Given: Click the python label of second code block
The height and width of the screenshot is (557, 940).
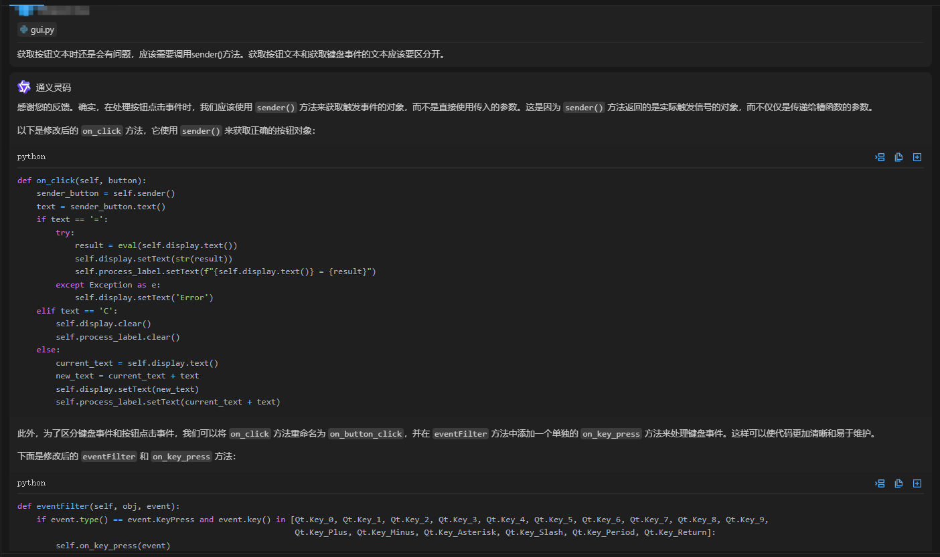Looking at the screenshot, I should (x=31, y=483).
